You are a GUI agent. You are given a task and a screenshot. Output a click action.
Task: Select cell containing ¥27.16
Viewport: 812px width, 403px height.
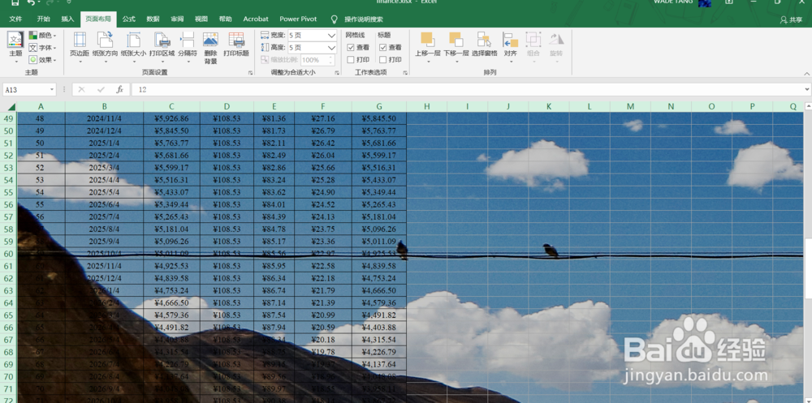(x=323, y=118)
